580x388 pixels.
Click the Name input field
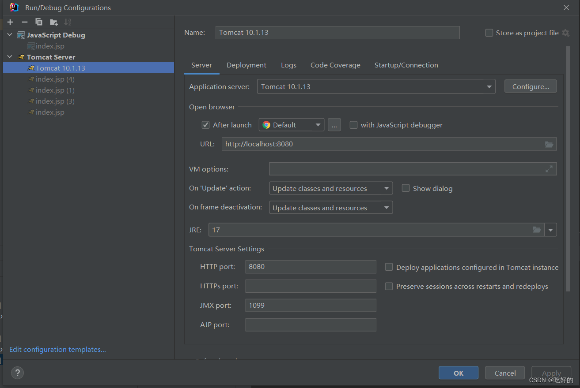pos(337,33)
